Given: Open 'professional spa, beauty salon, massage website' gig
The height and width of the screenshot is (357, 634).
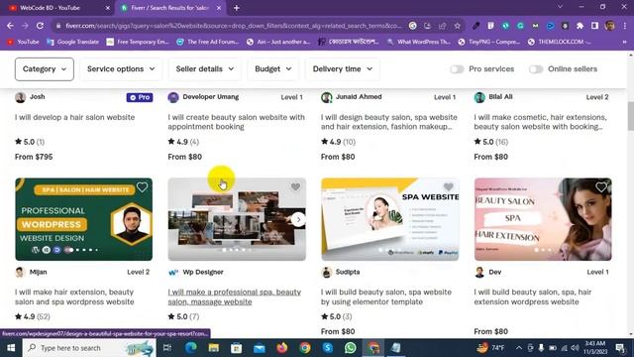Looking at the screenshot, I should 235,297.
